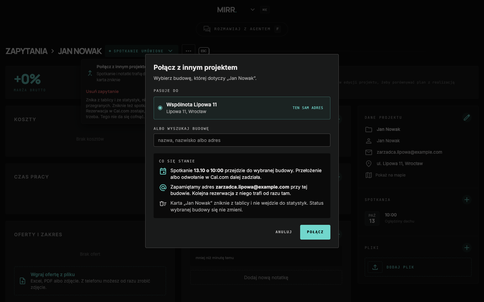Choose Połącz z innym projektem menu entry
This screenshot has height=302, width=484.
click(x=121, y=67)
